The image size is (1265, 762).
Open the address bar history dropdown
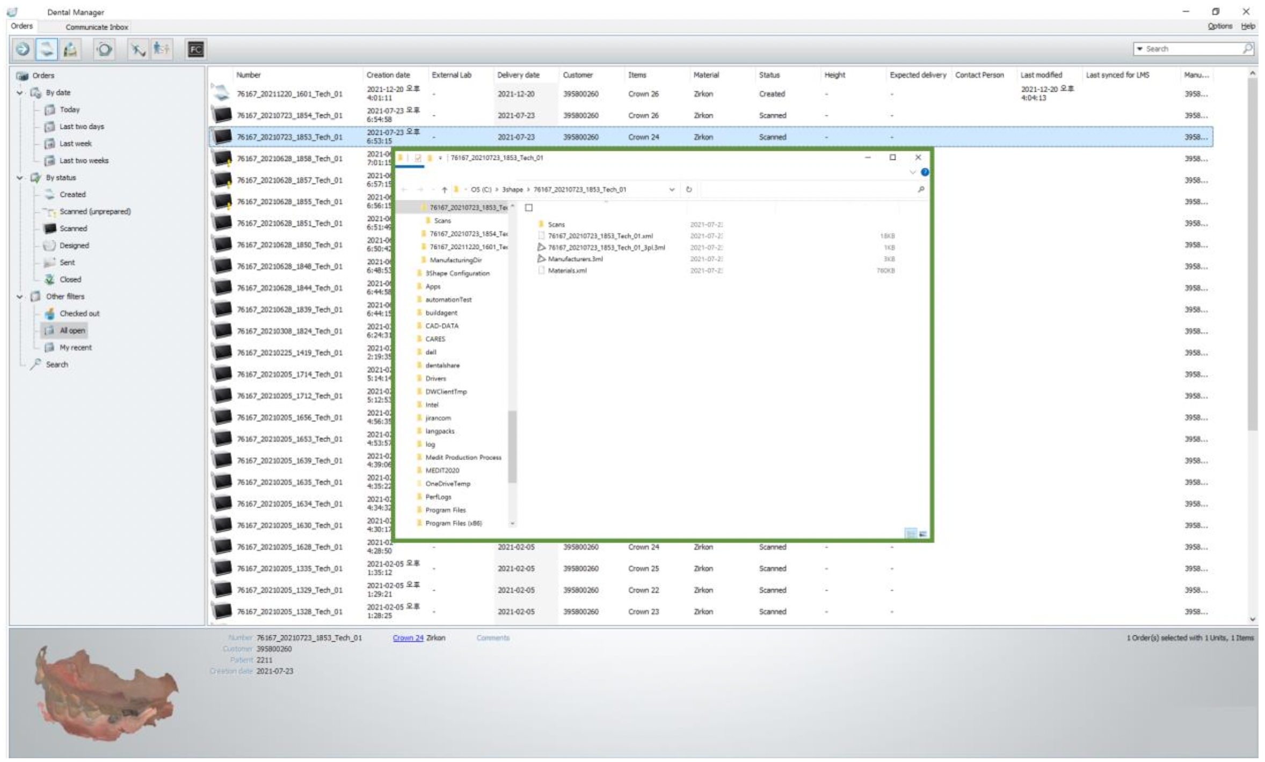point(672,189)
